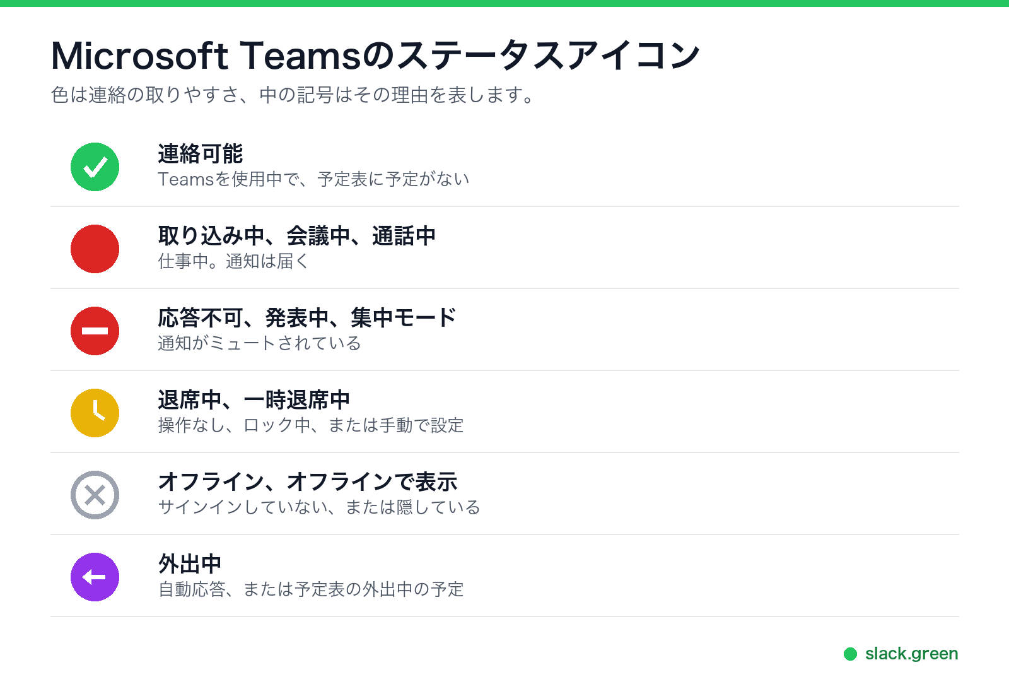Open the slack.green link

click(x=911, y=654)
